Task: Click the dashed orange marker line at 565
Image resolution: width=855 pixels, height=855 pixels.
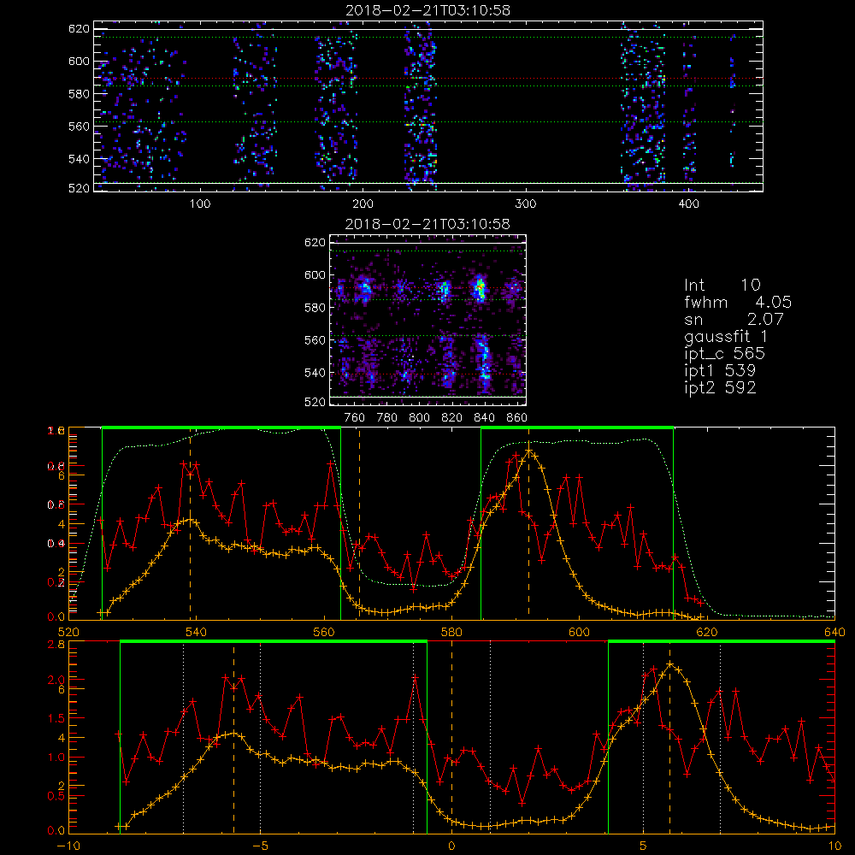Action: point(359,524)
